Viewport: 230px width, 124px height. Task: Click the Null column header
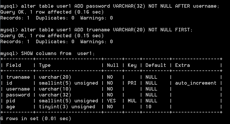113,65
